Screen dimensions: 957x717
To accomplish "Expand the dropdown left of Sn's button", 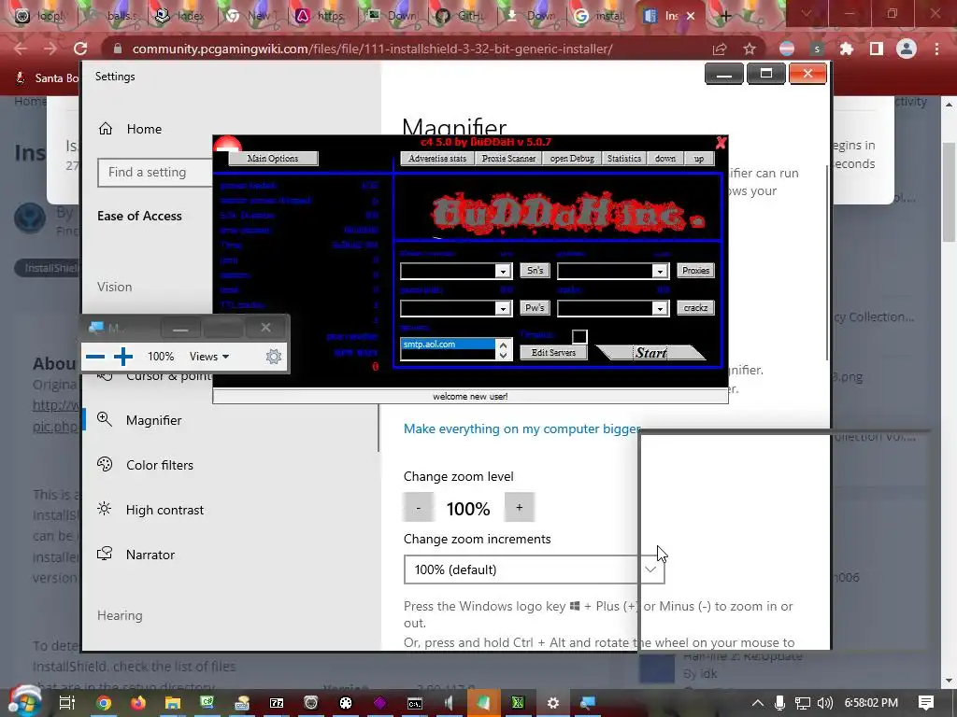I will coord(503,271).
